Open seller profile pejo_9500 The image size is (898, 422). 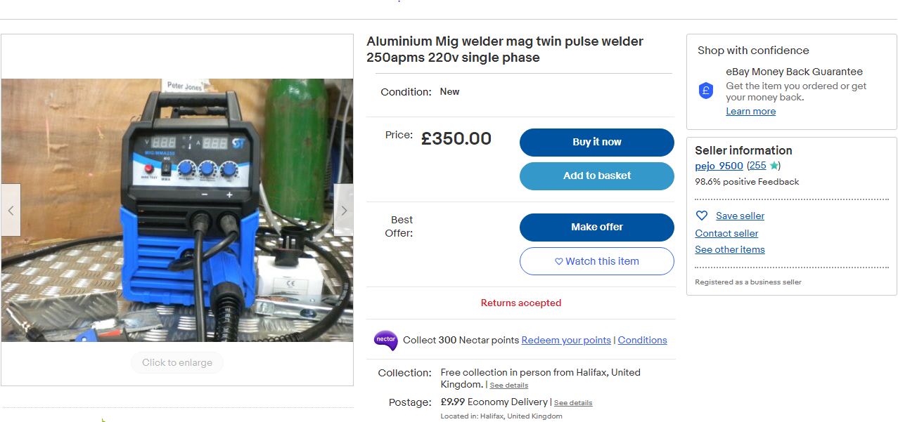[719, 166]
